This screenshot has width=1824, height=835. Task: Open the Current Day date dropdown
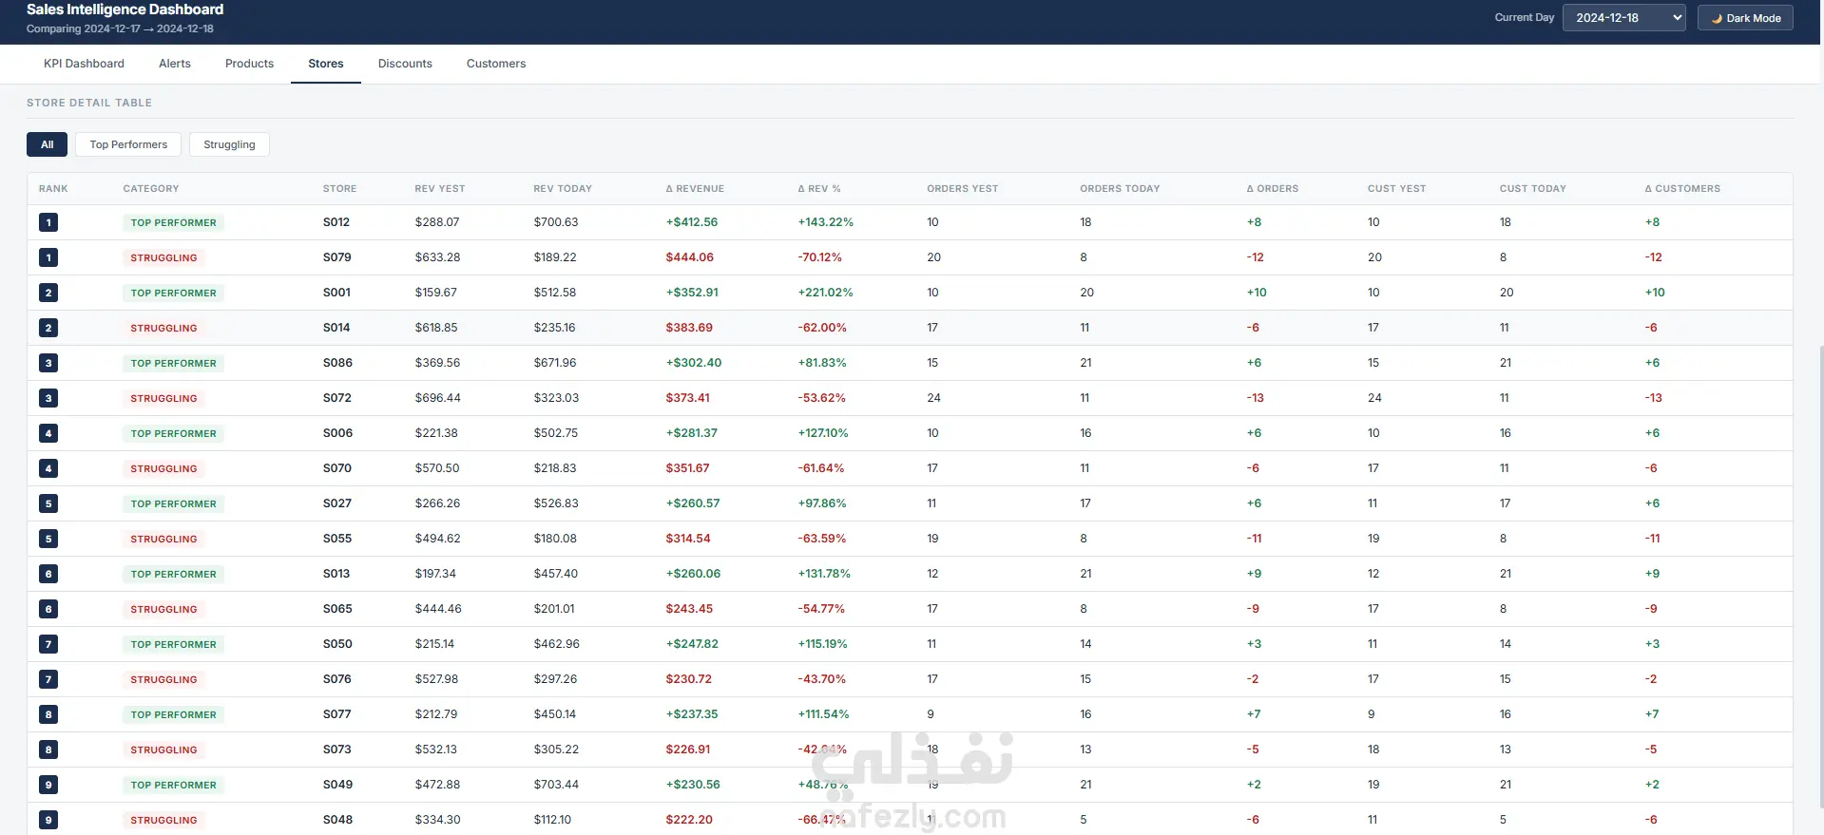pyautogui.click(x=1623, y=18)
